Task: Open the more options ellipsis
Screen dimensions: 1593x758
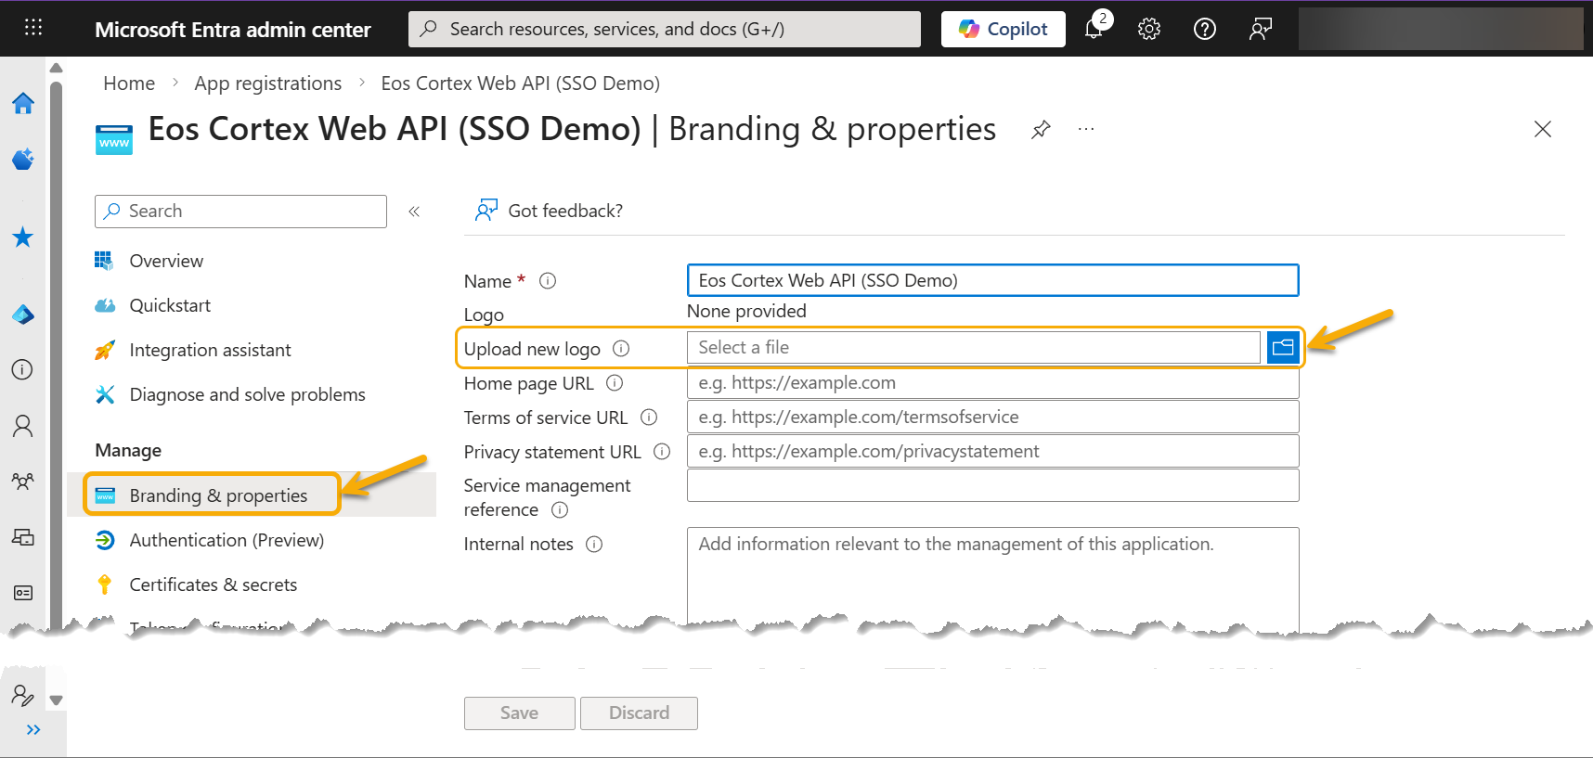Action: point(1086,130)
